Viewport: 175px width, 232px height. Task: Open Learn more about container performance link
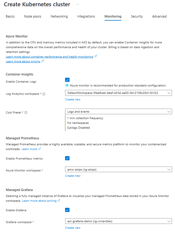(x=50, y=57)
